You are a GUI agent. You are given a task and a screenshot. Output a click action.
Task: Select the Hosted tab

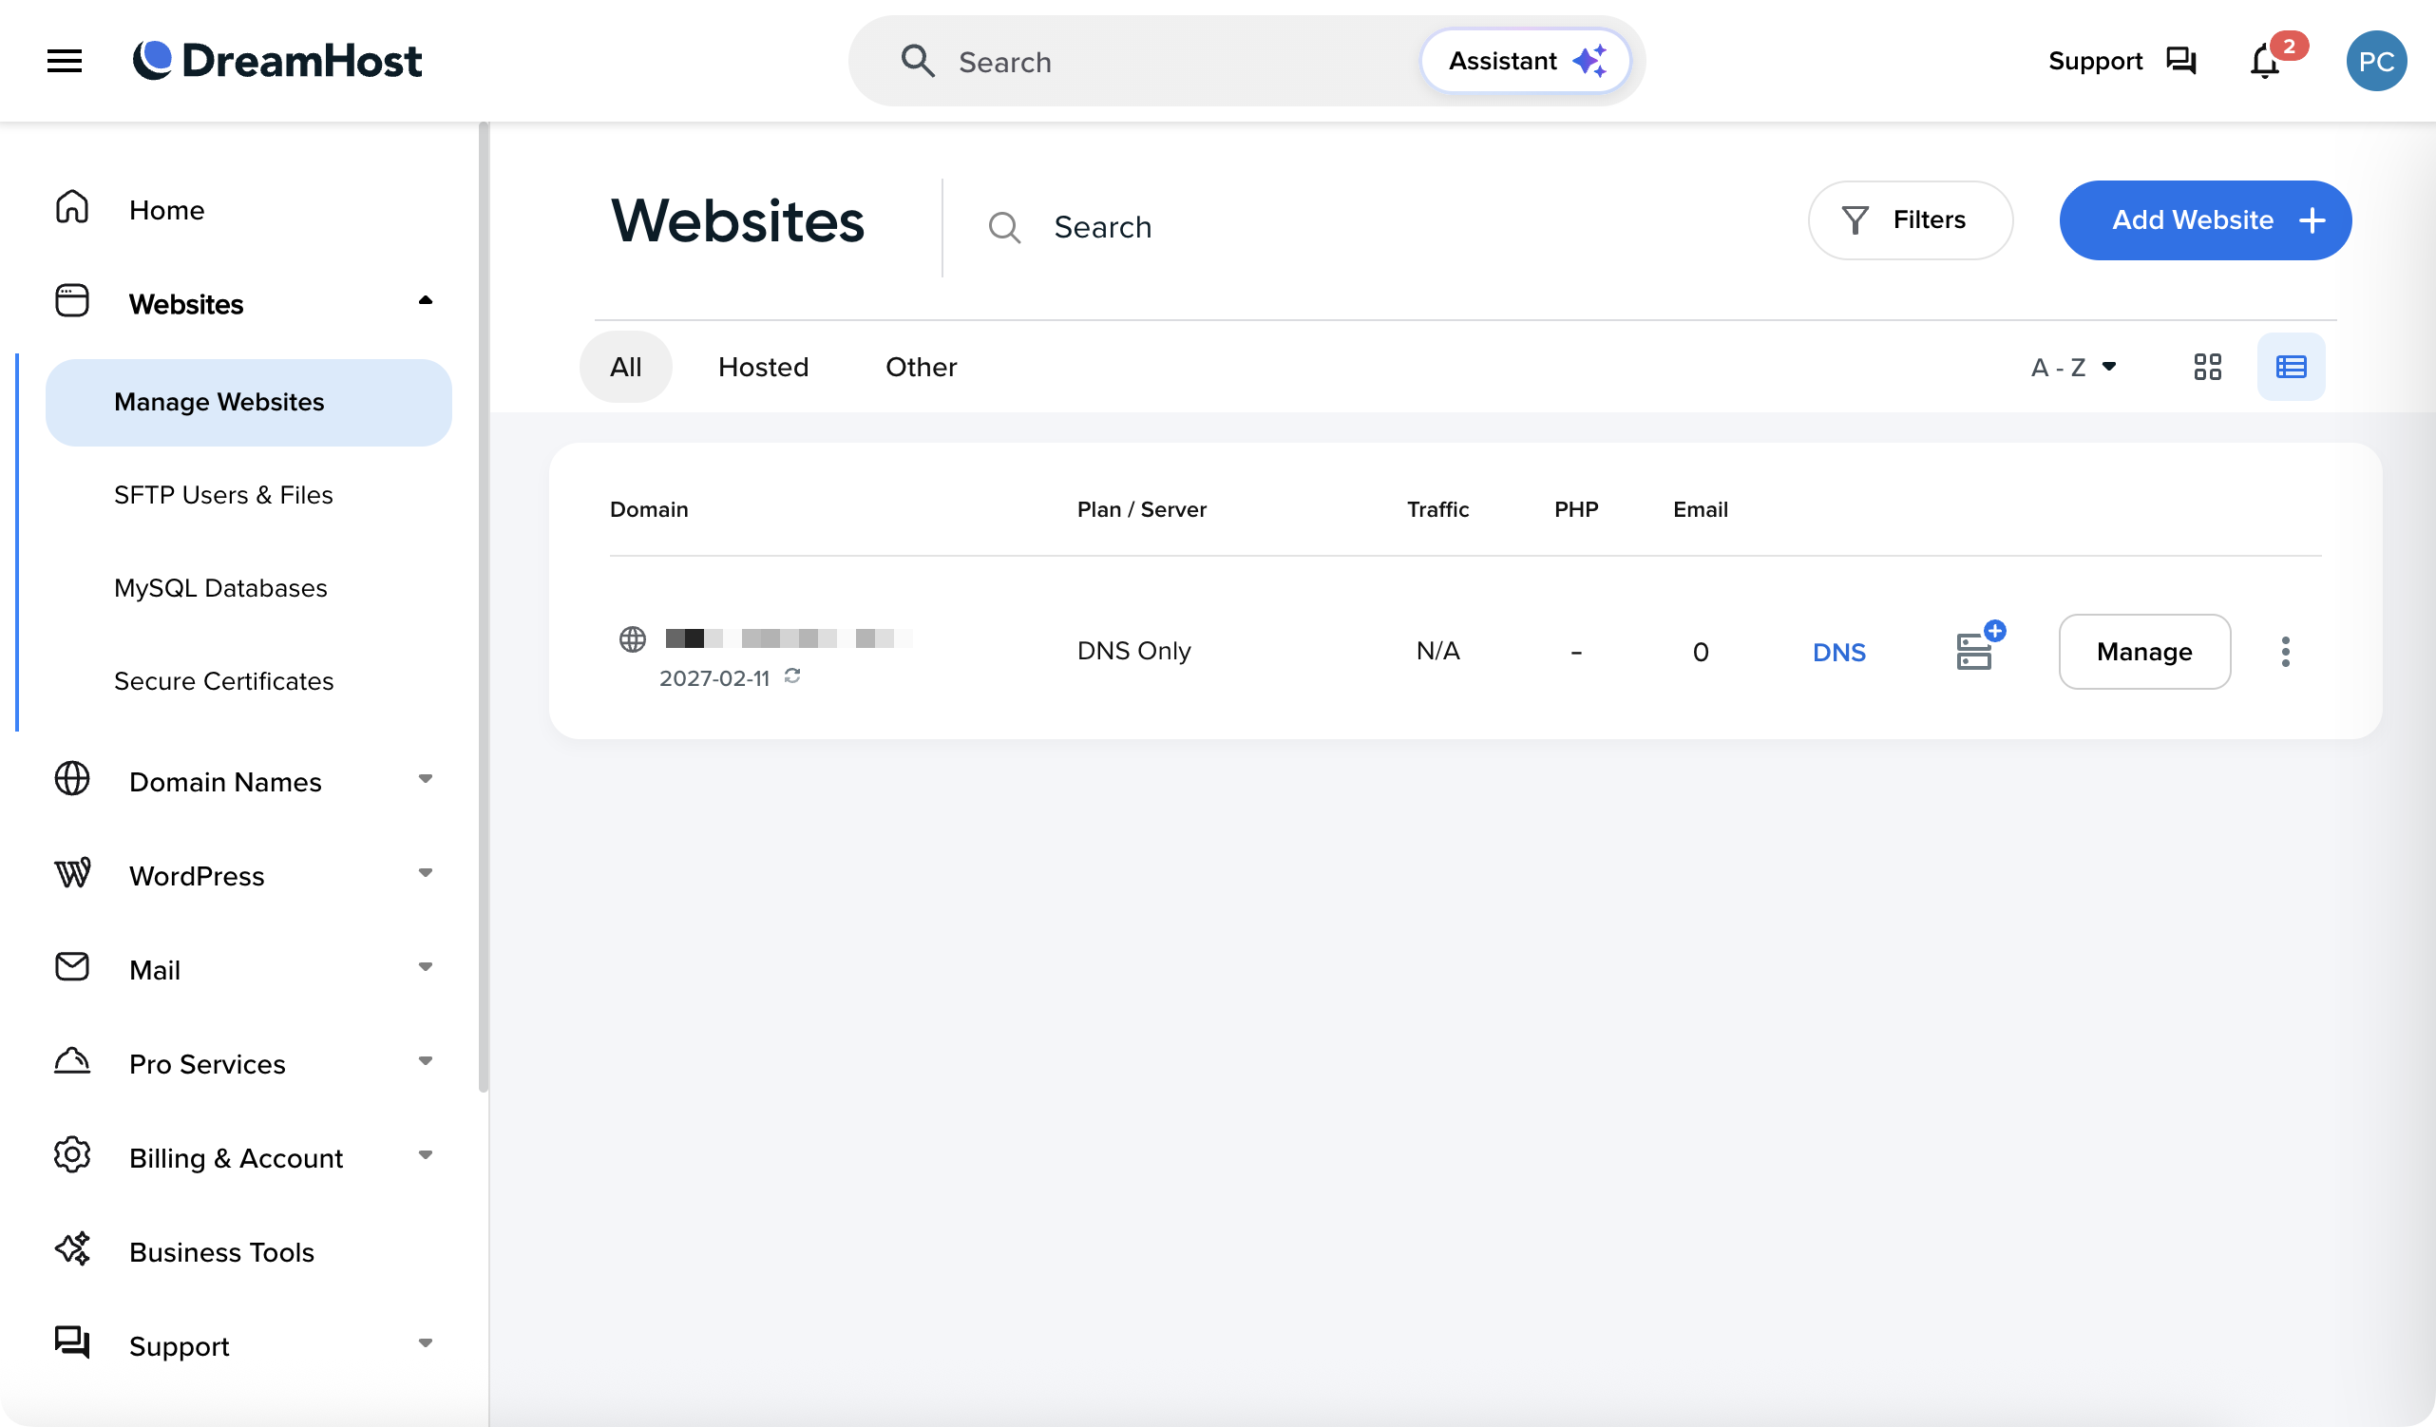[x=763, y=368]
